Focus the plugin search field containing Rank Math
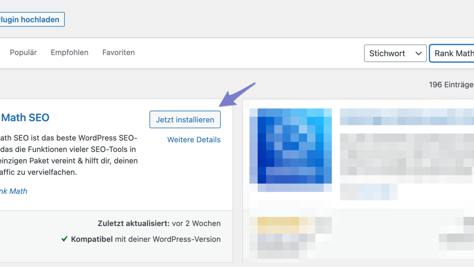This screenshot has width=474, height=267. 452,53
